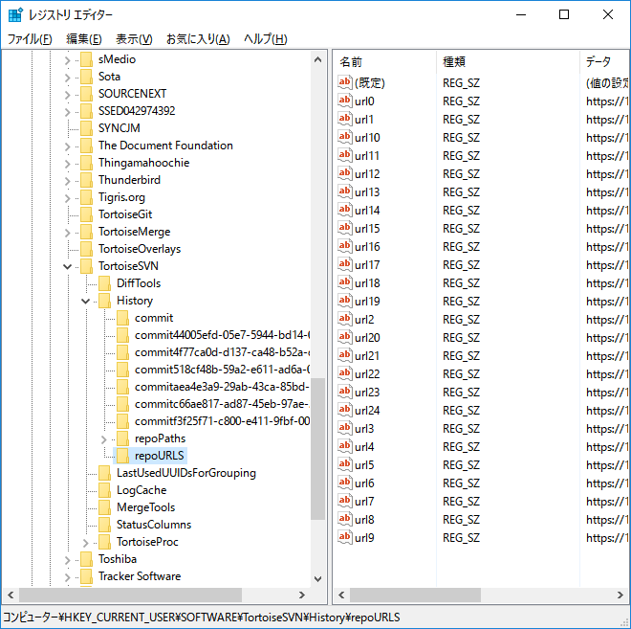Screen dimensions: 631x629
Task: Click the (既定) string value icon
Action: (x=344, y=82)
